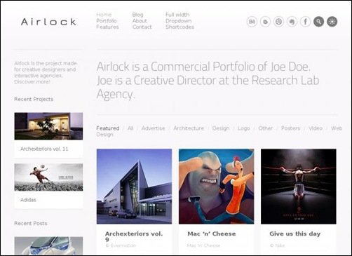The image size is (352, 256).
Task: Click the Airlock site logo
Action: [x=48, y=22]
